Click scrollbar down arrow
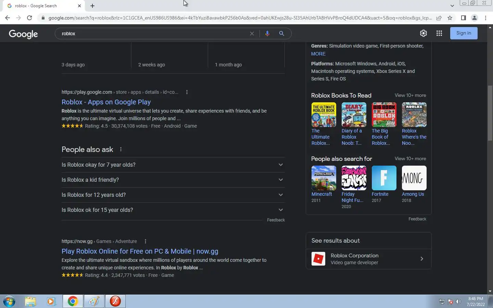Image resolution: width=493 pixels, height=308 pixels. pos(490,291)
